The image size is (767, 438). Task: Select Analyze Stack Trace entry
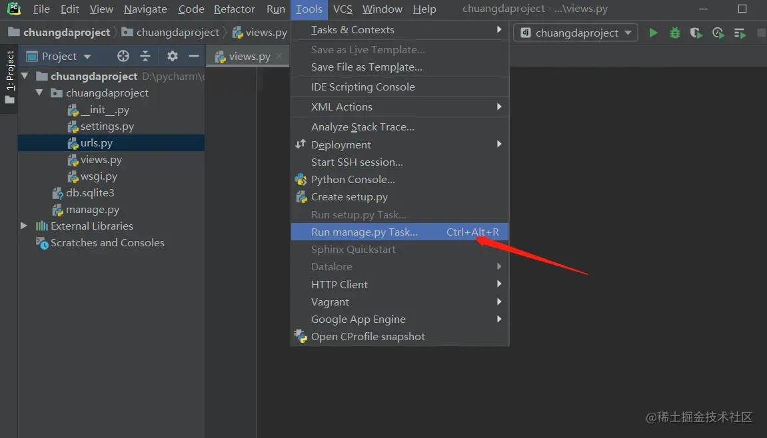(400, 127)
